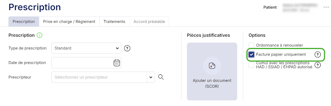Click help icon for Facture papier uniquement
Screen dimensions: 331x106
(x=318, y=55)
